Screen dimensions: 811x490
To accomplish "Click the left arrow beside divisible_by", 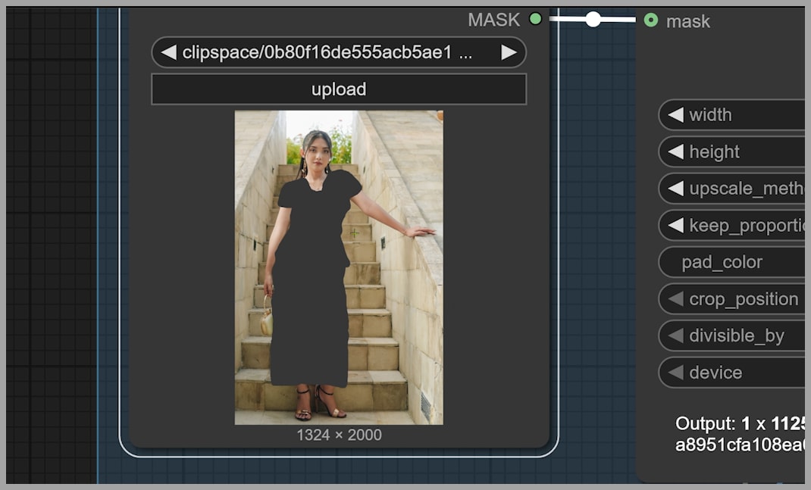I will pos(675,336).
